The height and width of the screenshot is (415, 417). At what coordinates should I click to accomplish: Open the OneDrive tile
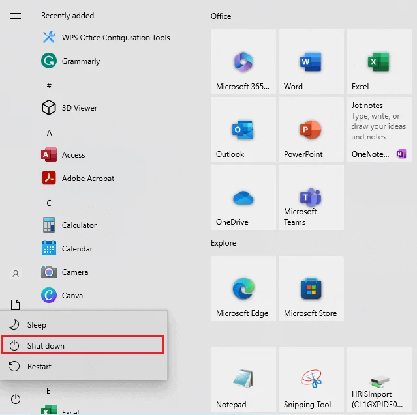point(243,197)
